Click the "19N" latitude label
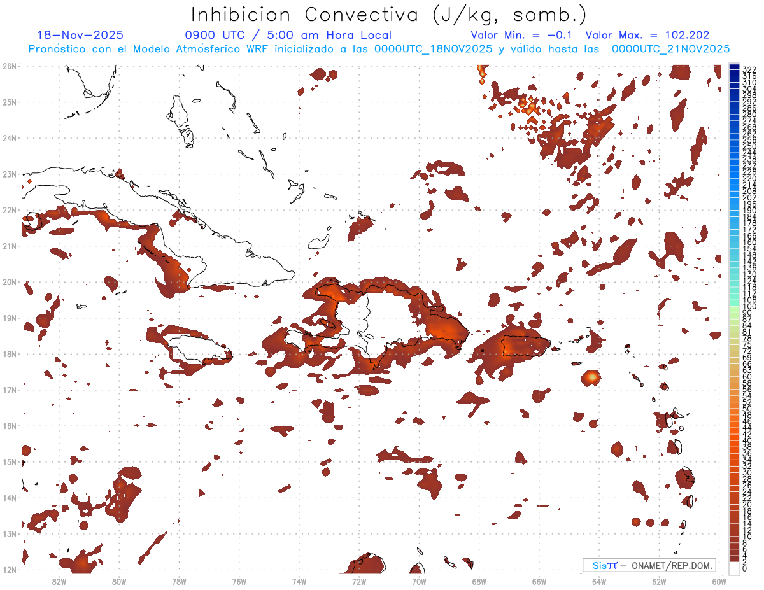Screen dimensions: 764x590 click(x=10, y=318)
